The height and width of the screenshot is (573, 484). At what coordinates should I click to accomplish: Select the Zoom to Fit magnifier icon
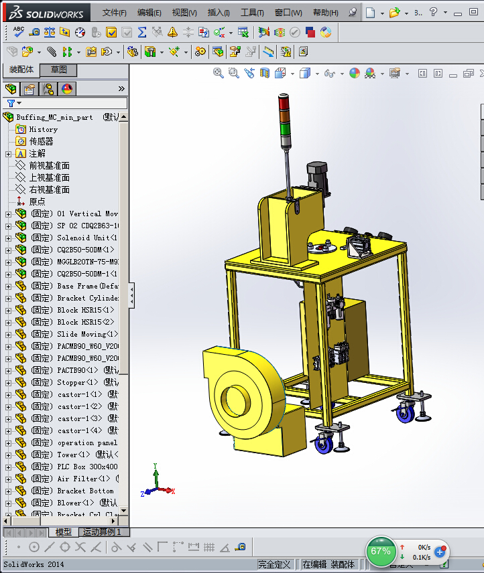tap(218, 73)
